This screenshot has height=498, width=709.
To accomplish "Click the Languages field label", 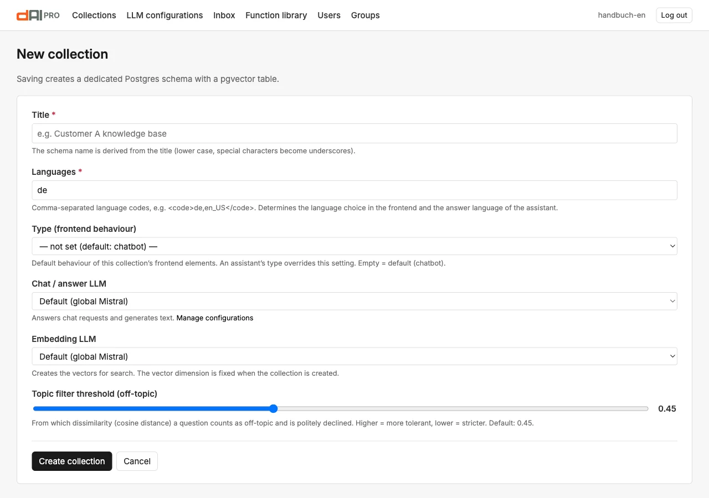I will [x=57, y=172].
